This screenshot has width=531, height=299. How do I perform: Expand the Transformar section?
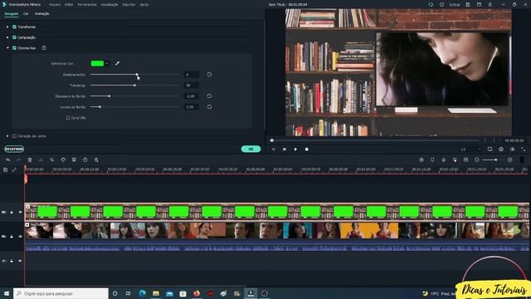pyautogui.click(x=7, y=27)
